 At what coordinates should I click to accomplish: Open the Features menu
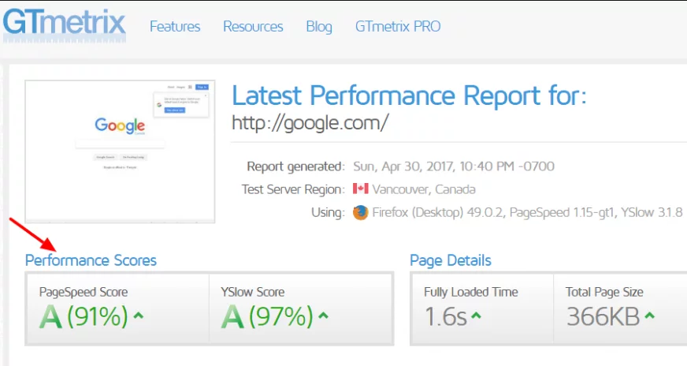coord(175,26)
